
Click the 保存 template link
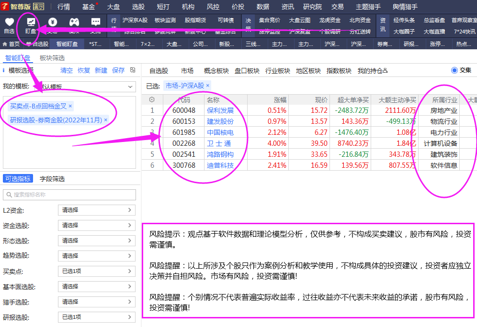118,70
